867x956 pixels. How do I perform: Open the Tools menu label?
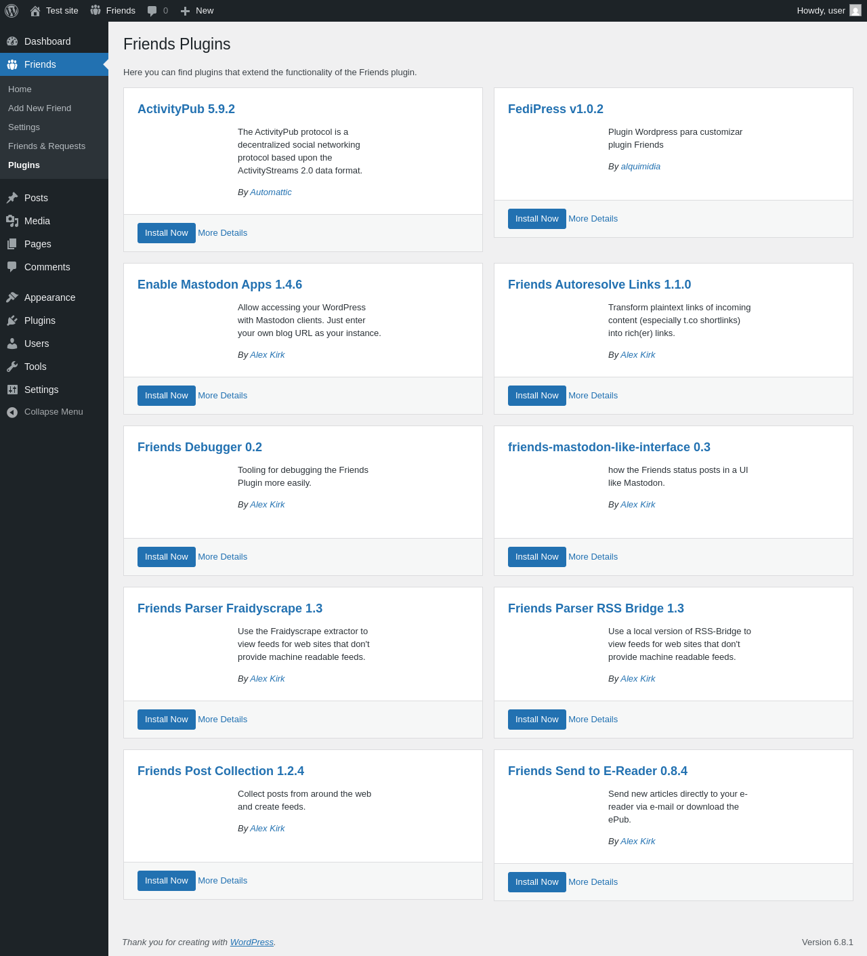[35, 367]
